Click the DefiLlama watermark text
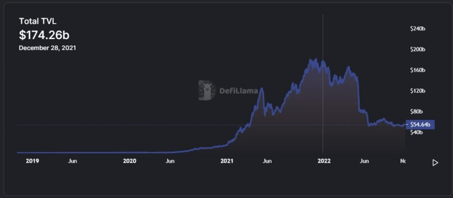Viewport: 453px width, 198px height. pyautogui.click(x=239, y=91)
